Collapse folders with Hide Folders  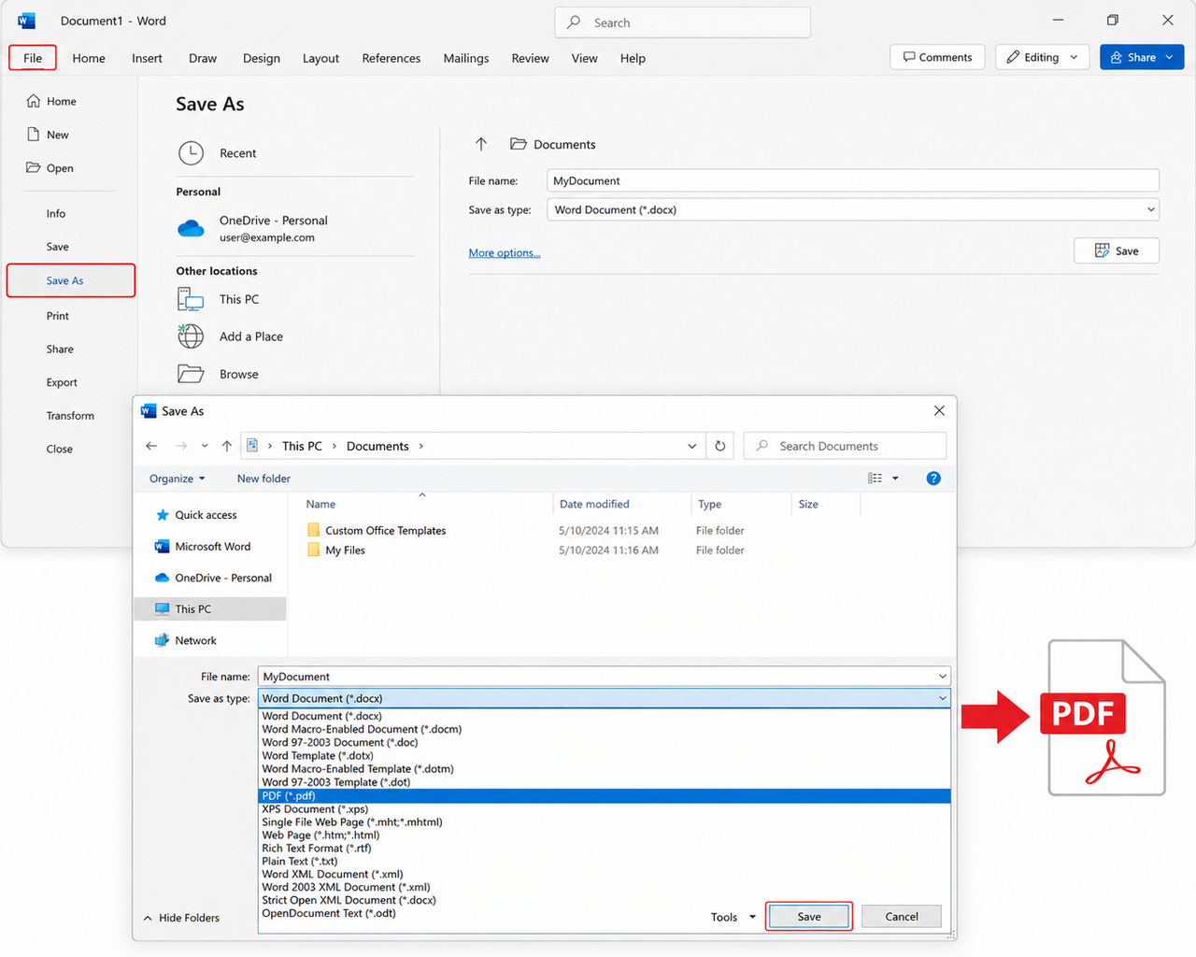(x=181, y=918)
